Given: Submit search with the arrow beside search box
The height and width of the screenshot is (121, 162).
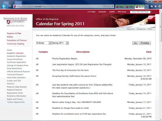Looking at the screenshot, I should (152, 12).
